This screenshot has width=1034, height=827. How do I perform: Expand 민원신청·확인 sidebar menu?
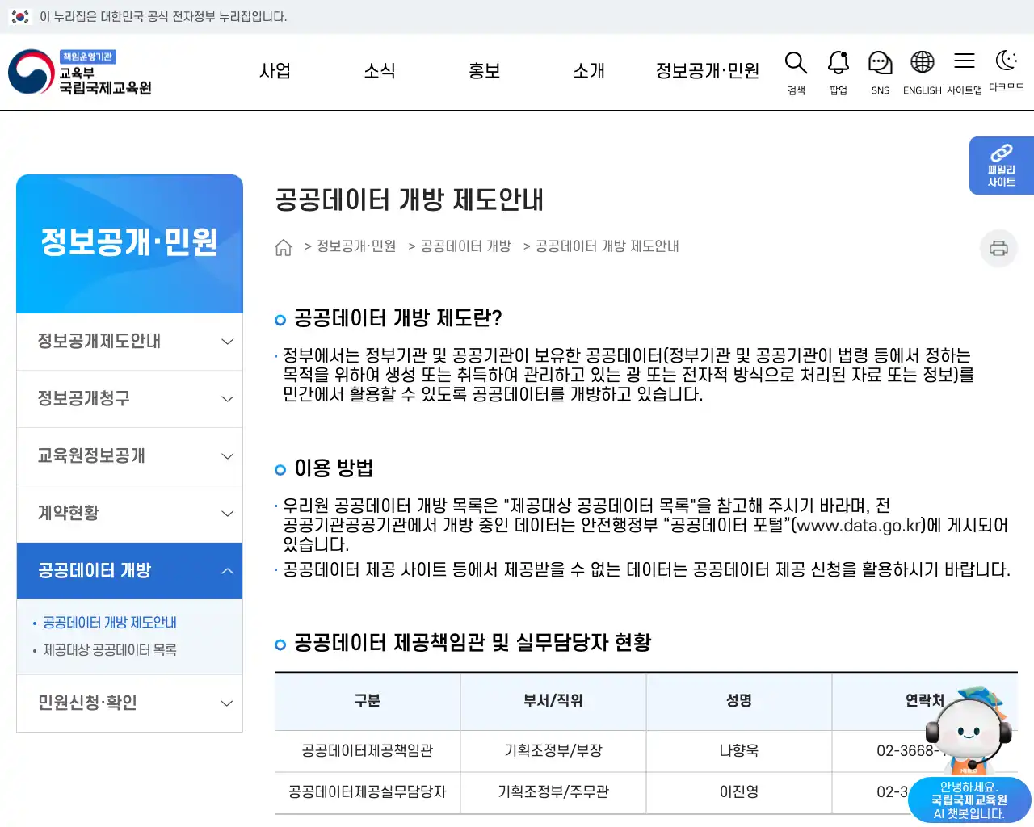129,703
